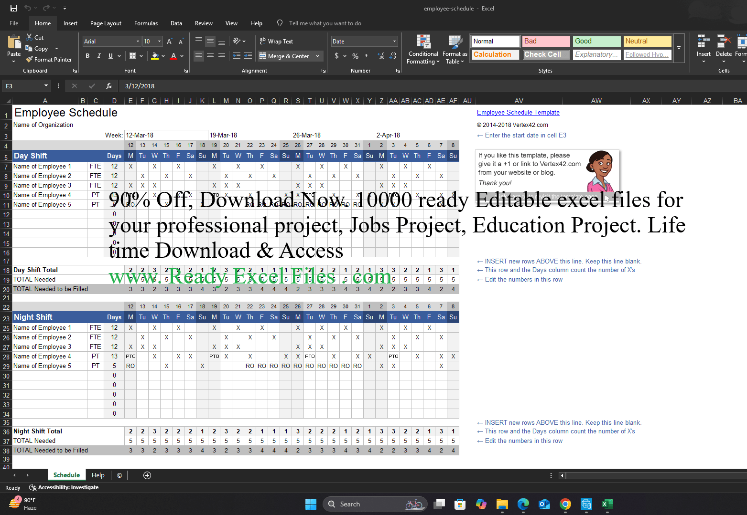Open Google Chrome from the taskbar
This screenshot has width=747, height=515.
[x=565, y=504]
